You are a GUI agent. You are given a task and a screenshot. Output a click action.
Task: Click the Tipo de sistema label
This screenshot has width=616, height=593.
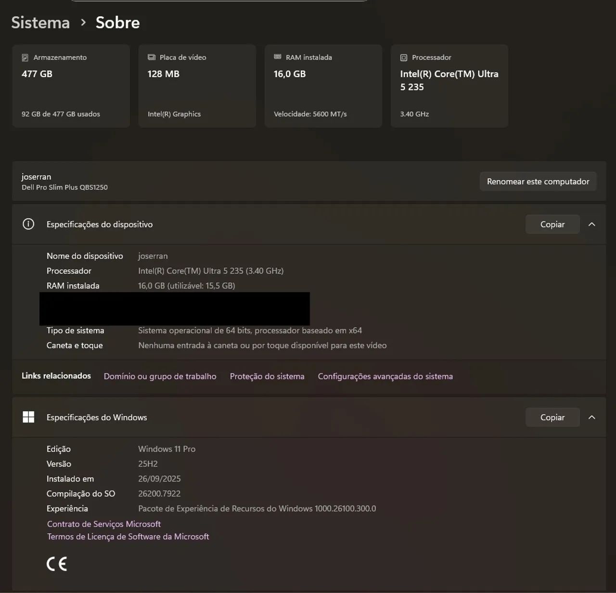(76, 330)
